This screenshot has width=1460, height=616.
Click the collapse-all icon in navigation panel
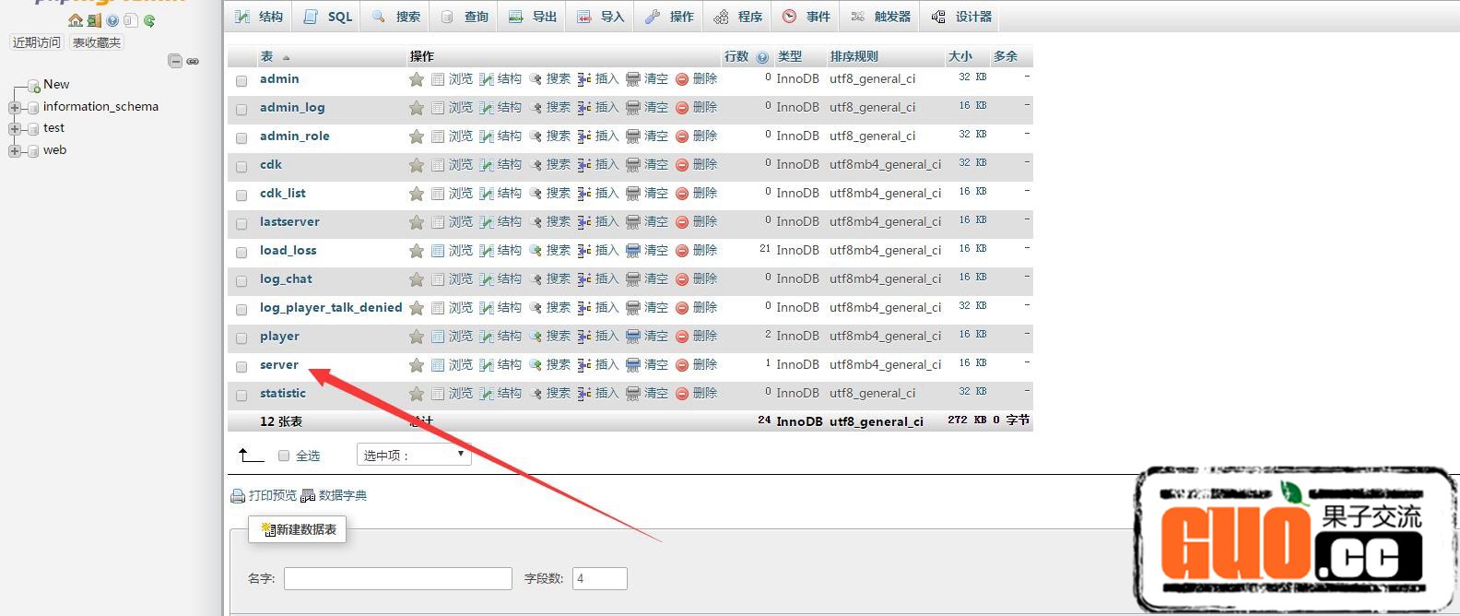pyautogui.click(x=174, y=61)
